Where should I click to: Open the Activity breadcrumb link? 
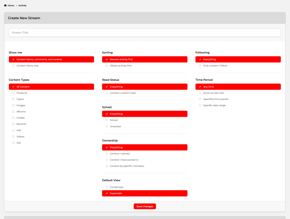click(22, 5)
